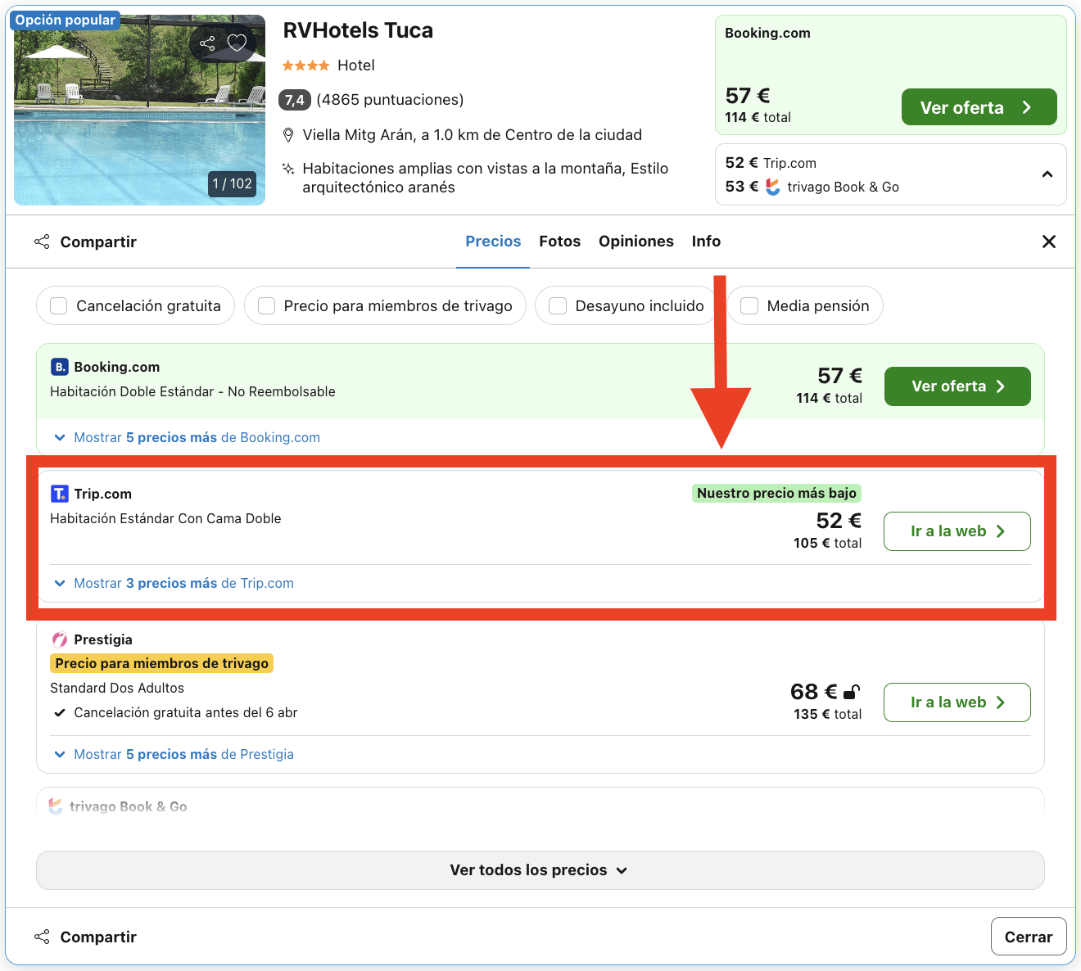Click the yellow Precio para miembros de trivago badge
Screen dimensions: 1081x971
click(162, 663)
